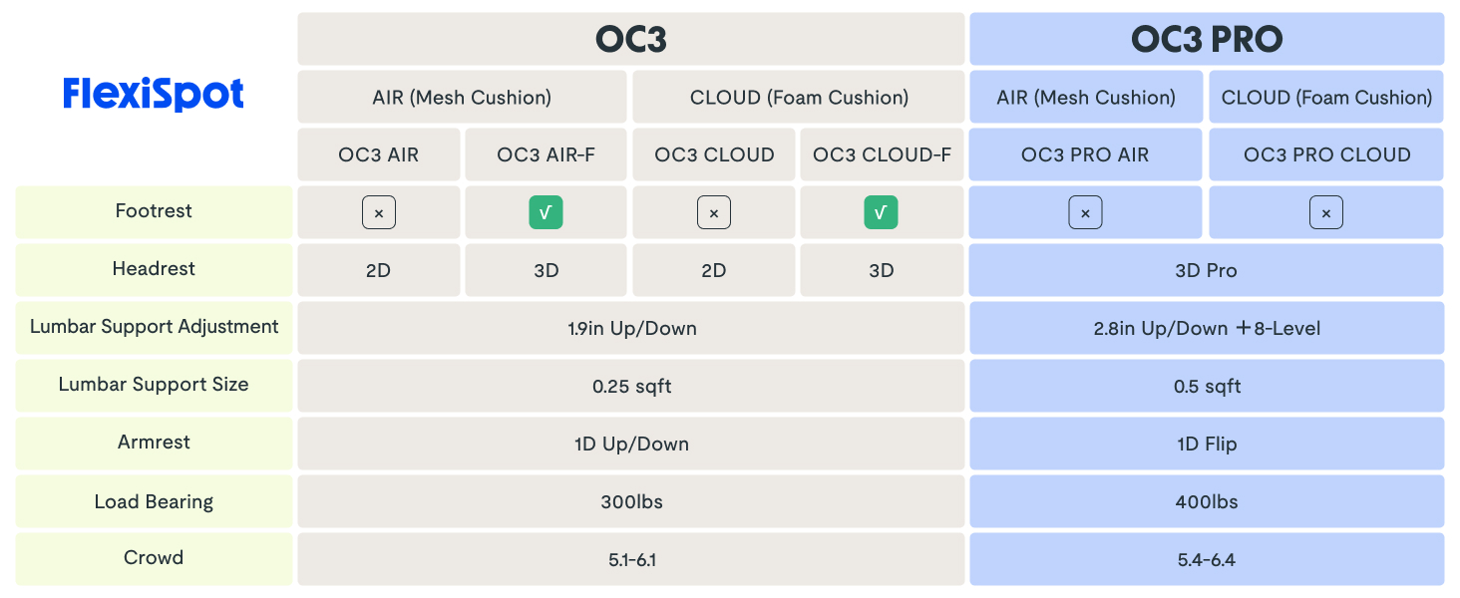Click the OC3 AIR-F green footrest checkmark
1460x598 pixels.
tap(547, 212)
